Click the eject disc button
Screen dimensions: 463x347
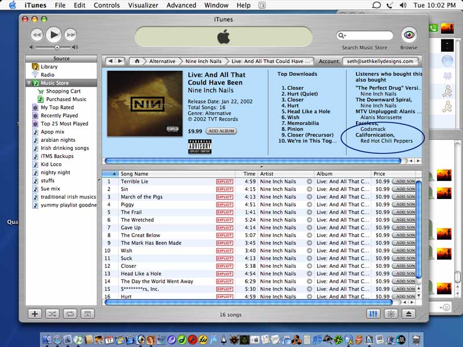(x=409, y=314)
